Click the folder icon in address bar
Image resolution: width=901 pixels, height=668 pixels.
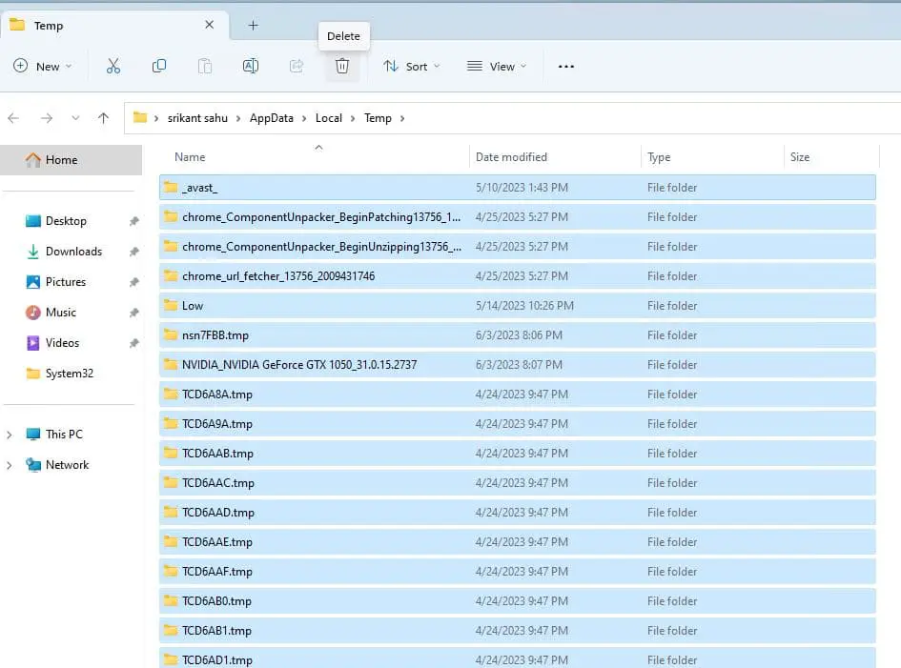tap(139, 118)
